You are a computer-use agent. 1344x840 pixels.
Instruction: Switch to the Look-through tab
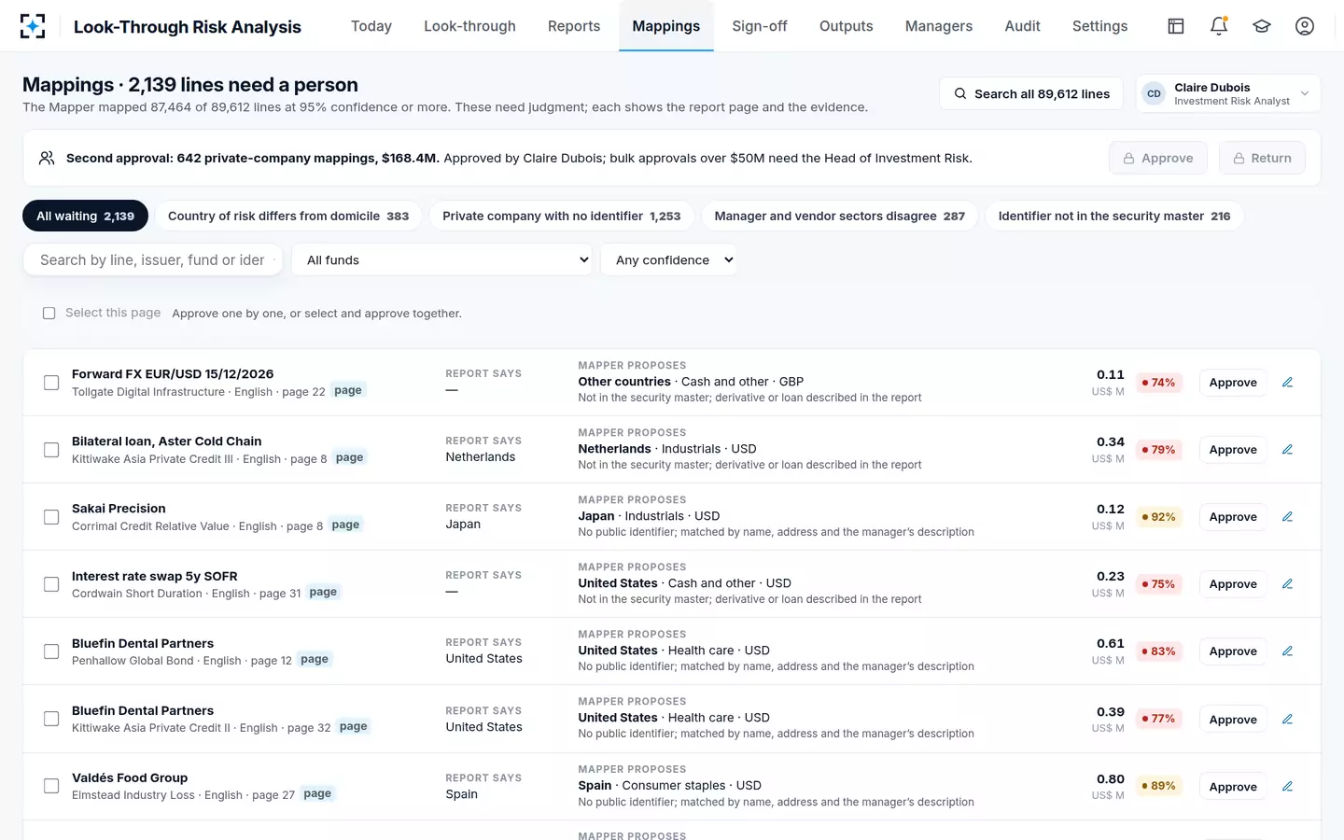tap(469, 26)
